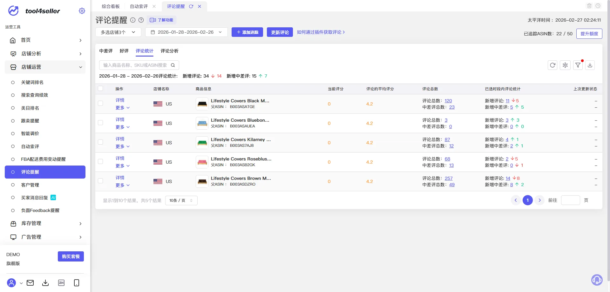
Task: Open 跟卖提醒 in the sidebar
Action: [x=30, y=121]
